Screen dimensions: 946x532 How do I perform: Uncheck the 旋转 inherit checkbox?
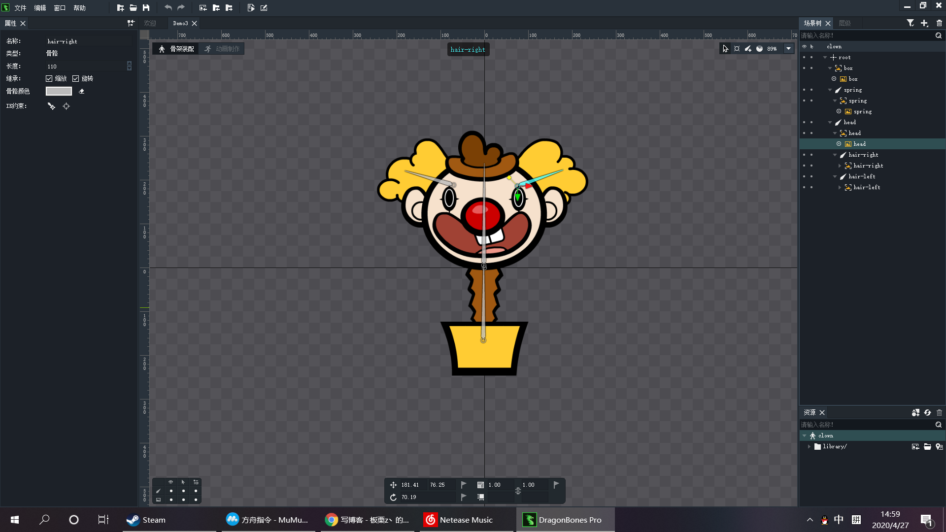click(76, 78)
